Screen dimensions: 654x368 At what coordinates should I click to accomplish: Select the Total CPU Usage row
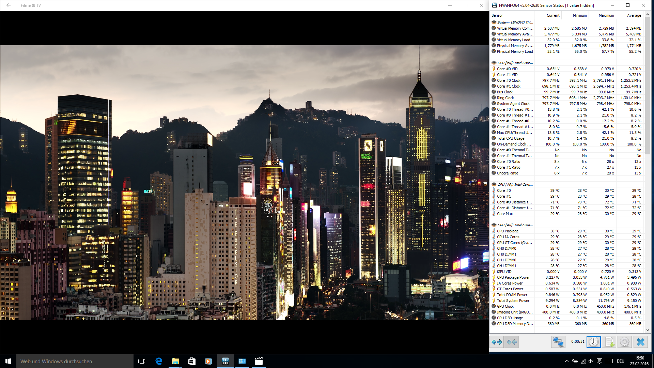point(510,138)
